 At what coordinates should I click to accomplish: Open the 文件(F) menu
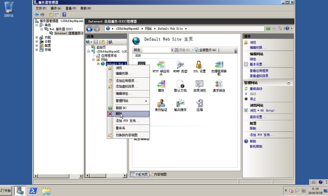coord(41,8)
